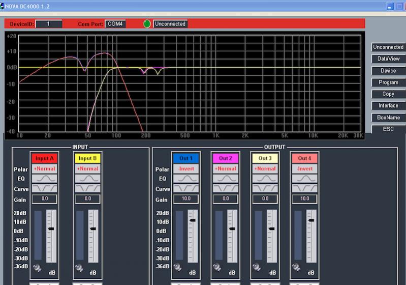406x285 pixels.
Task: Toggle Out 1 polarity from Invert
Action: (185, 168)
